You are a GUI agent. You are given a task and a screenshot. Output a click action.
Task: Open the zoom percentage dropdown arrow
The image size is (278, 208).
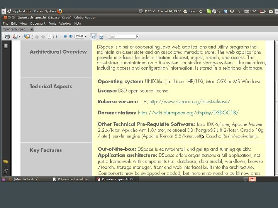coord(85,36)
